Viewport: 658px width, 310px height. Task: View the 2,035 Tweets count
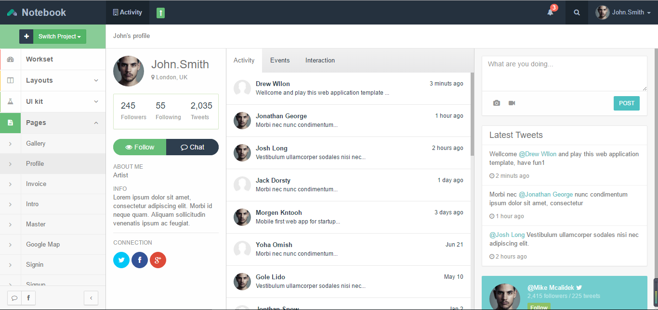(x=201, y=111)
